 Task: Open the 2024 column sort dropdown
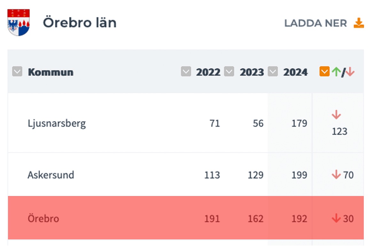pyautogui.click(x=272, y=72)
